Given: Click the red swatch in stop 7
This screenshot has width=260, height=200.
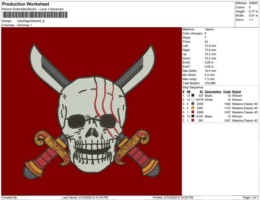Looking at the screenshot, I should pyautogui.click(x=193, y=120).
